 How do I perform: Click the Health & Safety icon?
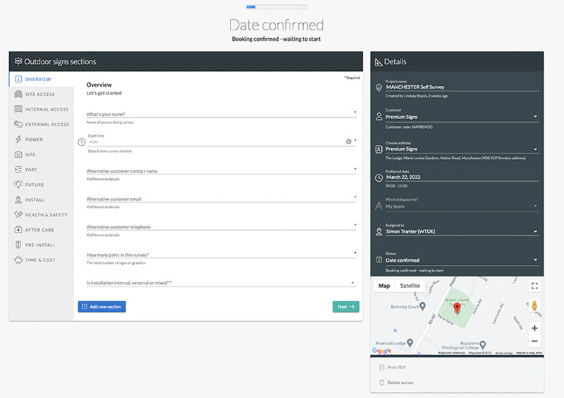tap(18, 215)
